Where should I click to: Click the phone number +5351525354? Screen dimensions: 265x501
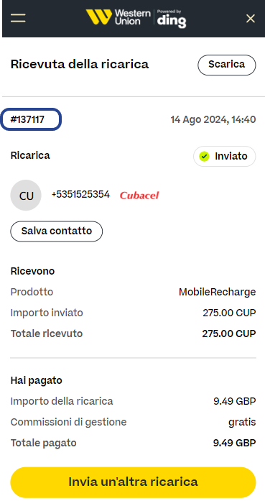pos(80,194)
